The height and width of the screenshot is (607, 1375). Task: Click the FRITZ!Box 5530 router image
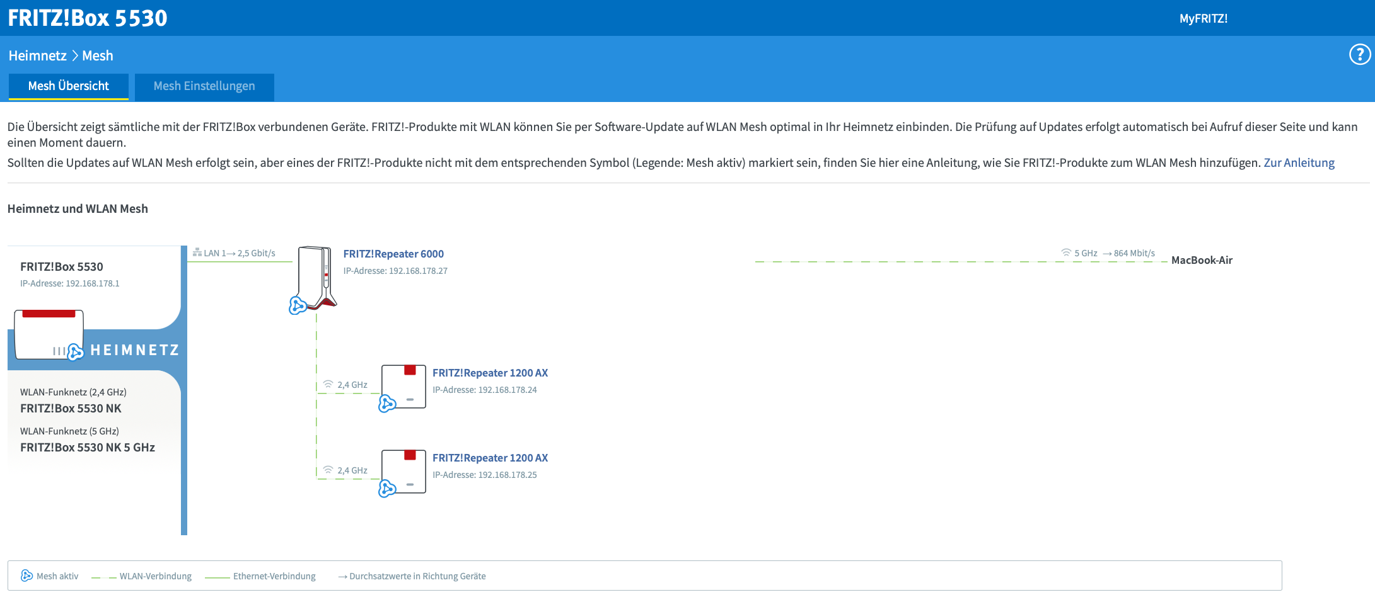(49, 334)
